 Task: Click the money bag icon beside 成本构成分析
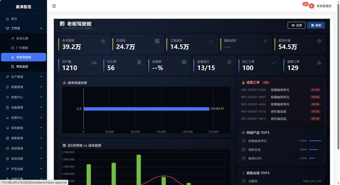64,83
